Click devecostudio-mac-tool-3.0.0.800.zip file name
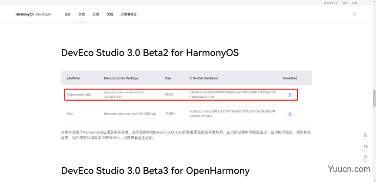 [130, 113]
